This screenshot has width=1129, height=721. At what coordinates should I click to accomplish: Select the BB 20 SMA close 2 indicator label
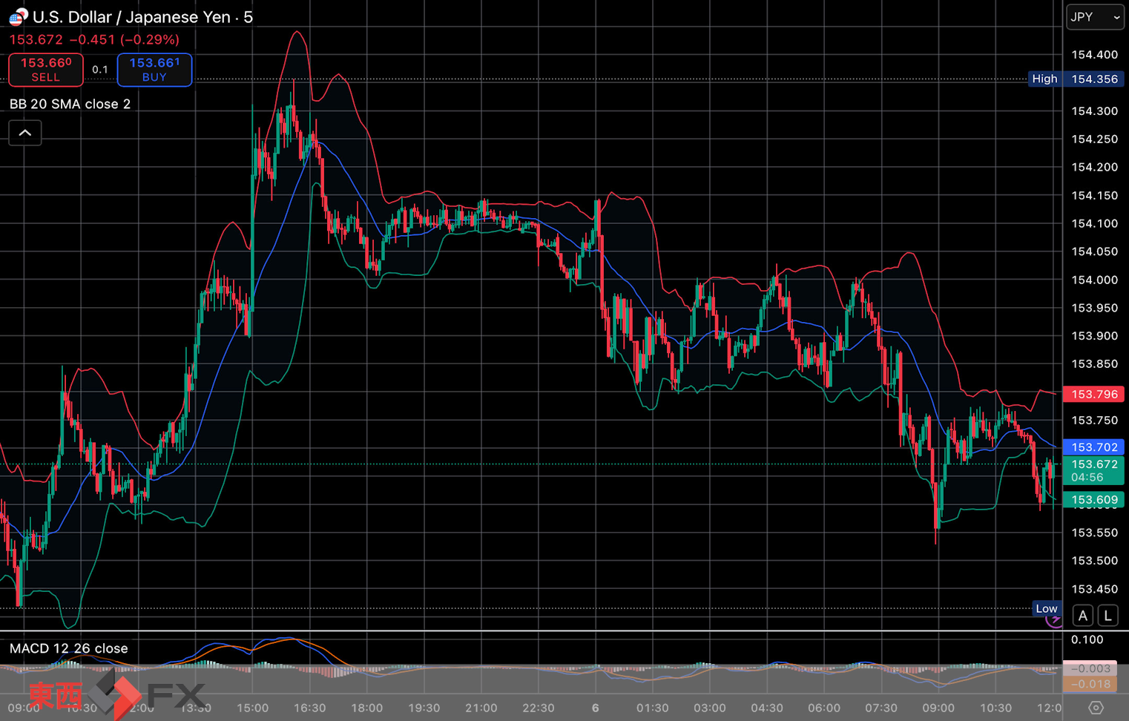coord(70,104)
